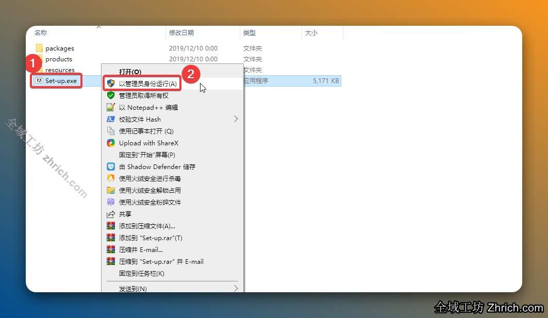Select 固定到任务栏(K)
Screen dimensions: 548x318
(x=173, y=274)
